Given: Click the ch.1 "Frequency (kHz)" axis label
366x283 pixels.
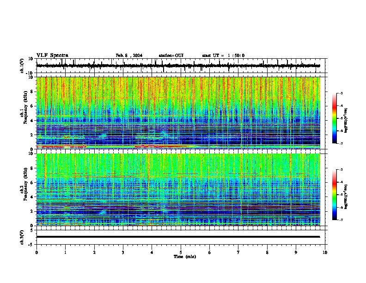Looking at the screenshot, I should 25,107.
